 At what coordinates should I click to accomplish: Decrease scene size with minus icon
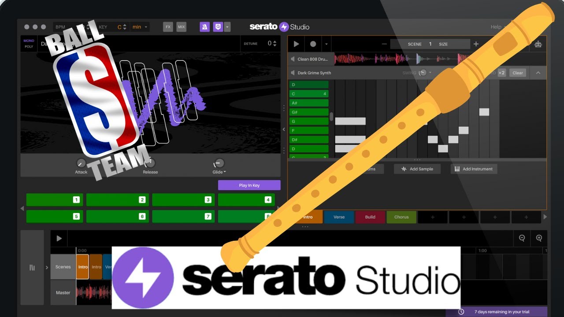click(384, 44)
